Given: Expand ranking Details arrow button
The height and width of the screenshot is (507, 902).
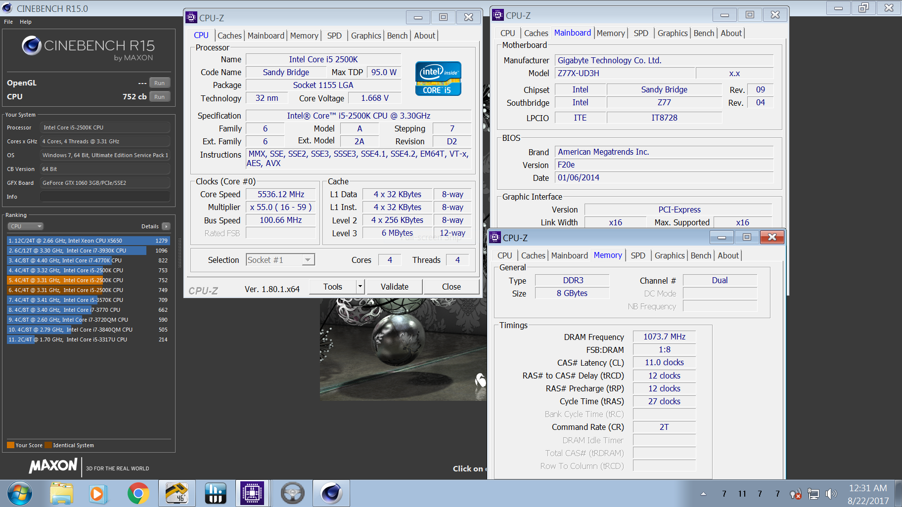Looking at the screenshot, I should 166,226.
